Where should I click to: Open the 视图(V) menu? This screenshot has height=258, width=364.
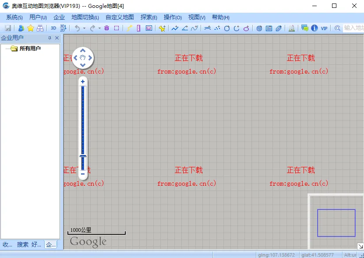[197, 18]
